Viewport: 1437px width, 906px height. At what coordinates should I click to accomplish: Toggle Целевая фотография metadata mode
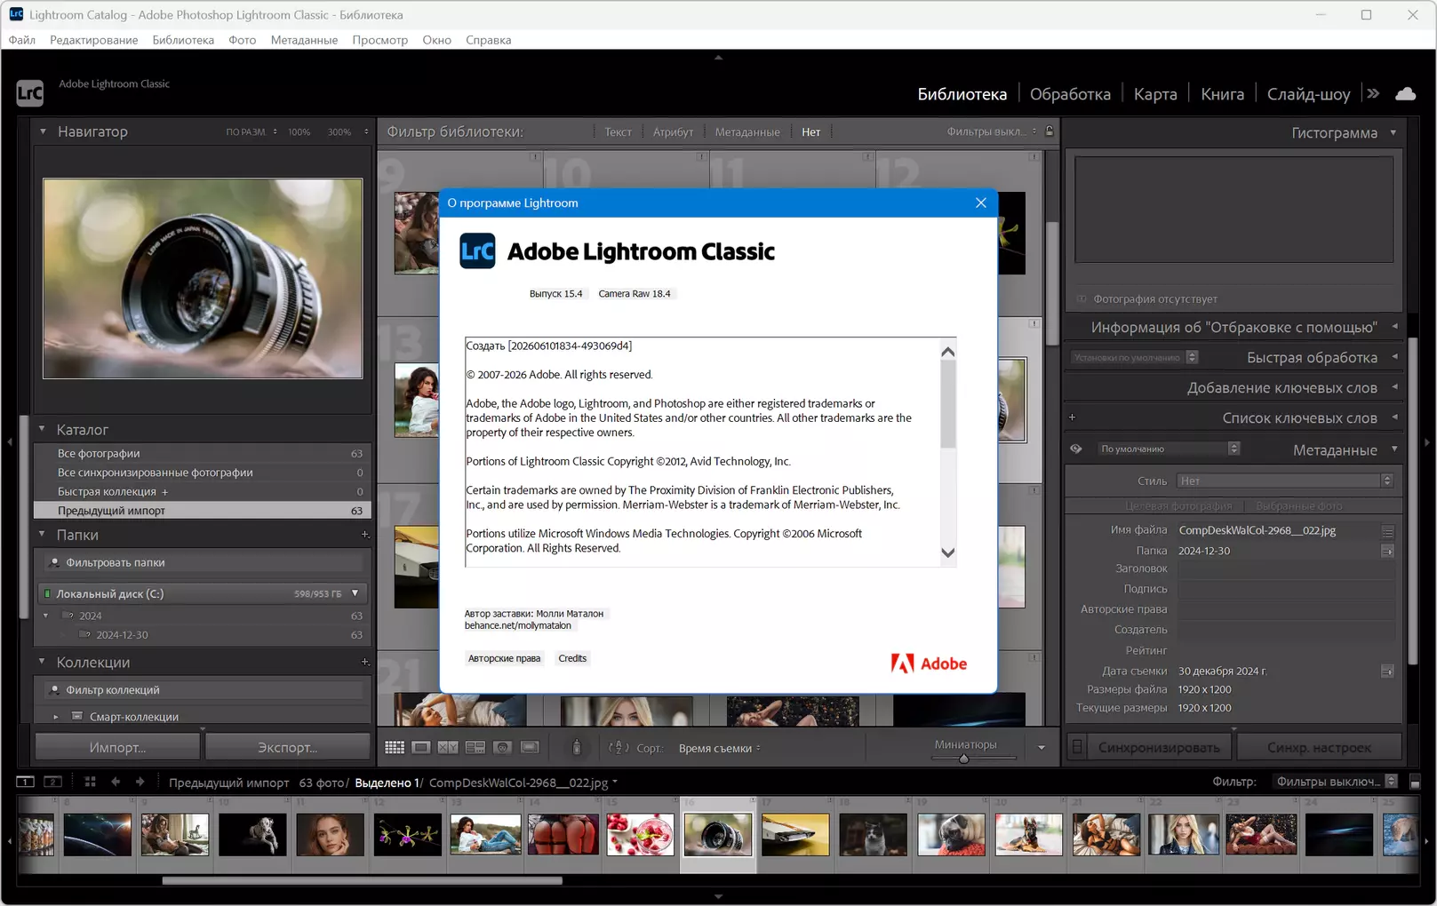tap(1178, 506)
